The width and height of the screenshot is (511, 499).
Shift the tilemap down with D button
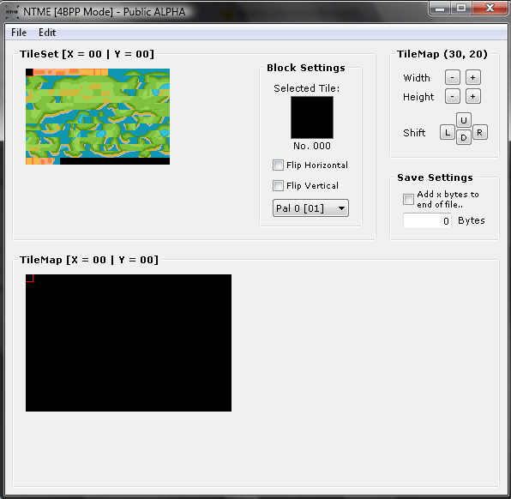pyautogui.click(x=464, y=137)
